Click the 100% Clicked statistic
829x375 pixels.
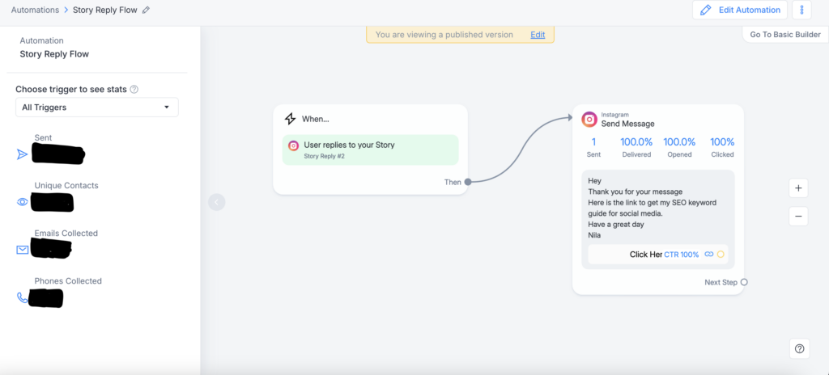pyautogui.click(x=722, y=147)
